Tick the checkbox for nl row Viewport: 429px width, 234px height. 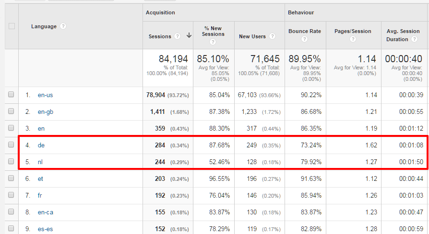point(11,161)
